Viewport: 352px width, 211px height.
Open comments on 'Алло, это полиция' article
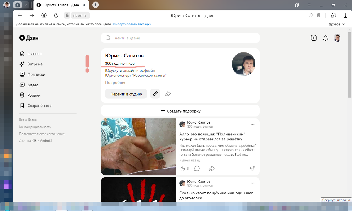[x=197, y=169]
